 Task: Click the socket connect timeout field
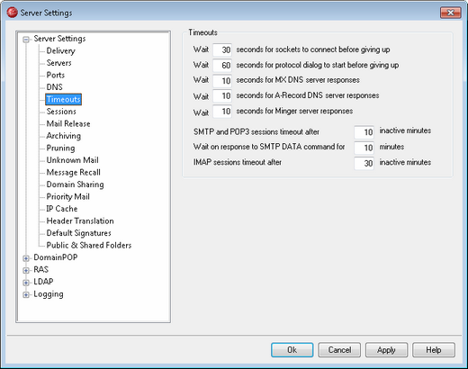click(222, 49)
